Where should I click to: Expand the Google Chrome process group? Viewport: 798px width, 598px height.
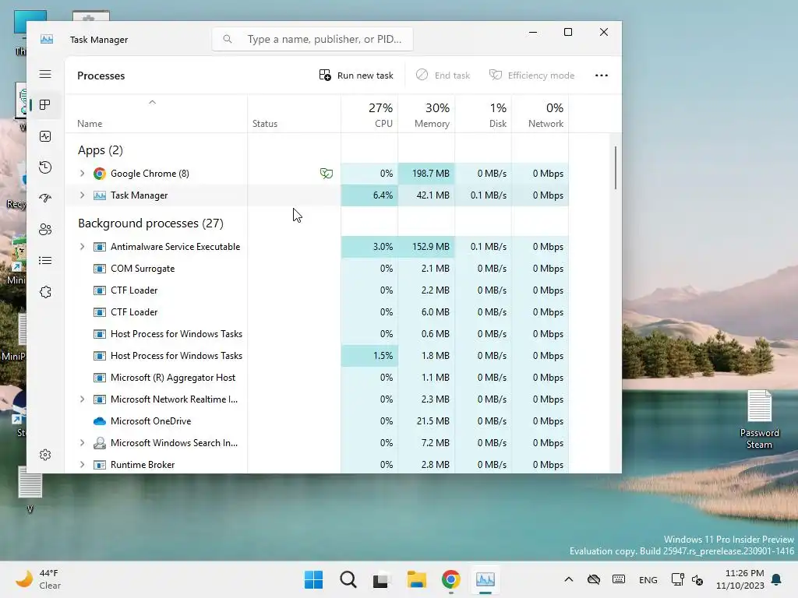coord(82,174)
